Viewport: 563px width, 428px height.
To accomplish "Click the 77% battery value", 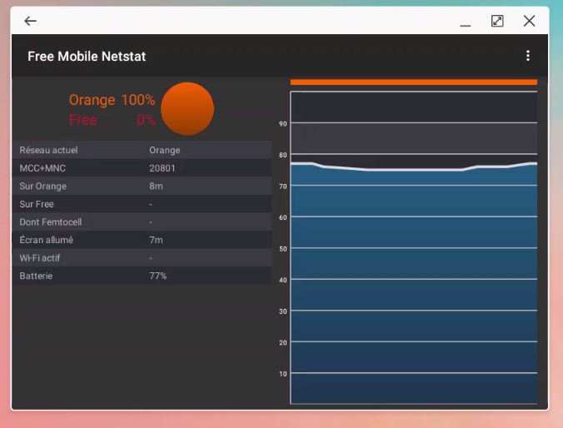I will tap(157, 276).
